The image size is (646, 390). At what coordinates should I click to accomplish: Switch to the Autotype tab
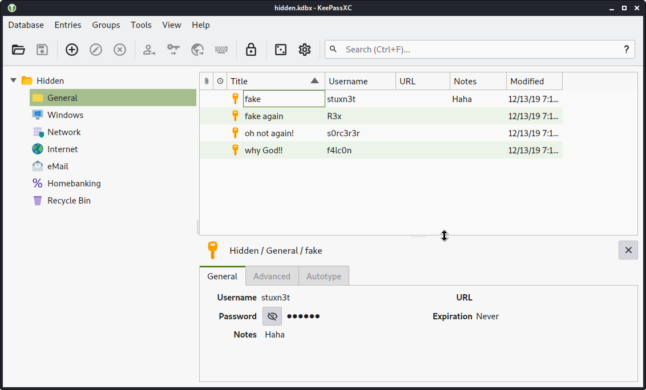click(324, 277)
